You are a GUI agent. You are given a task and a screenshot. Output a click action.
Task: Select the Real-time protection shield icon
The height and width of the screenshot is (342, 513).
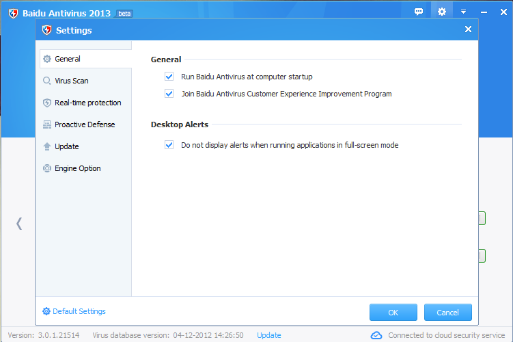pos(47,103)
